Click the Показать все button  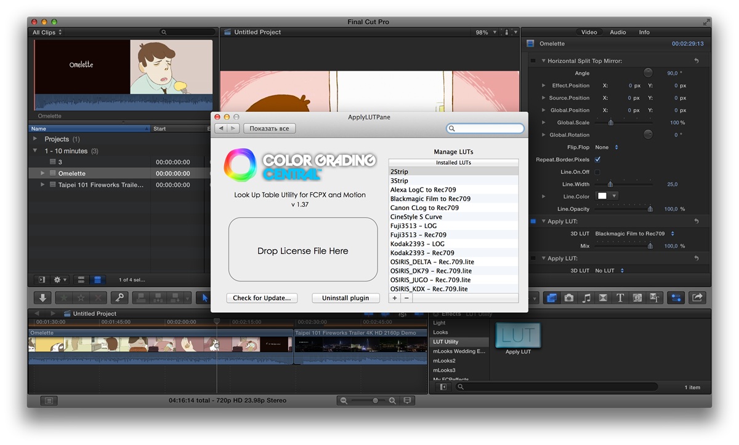(269, 128)
